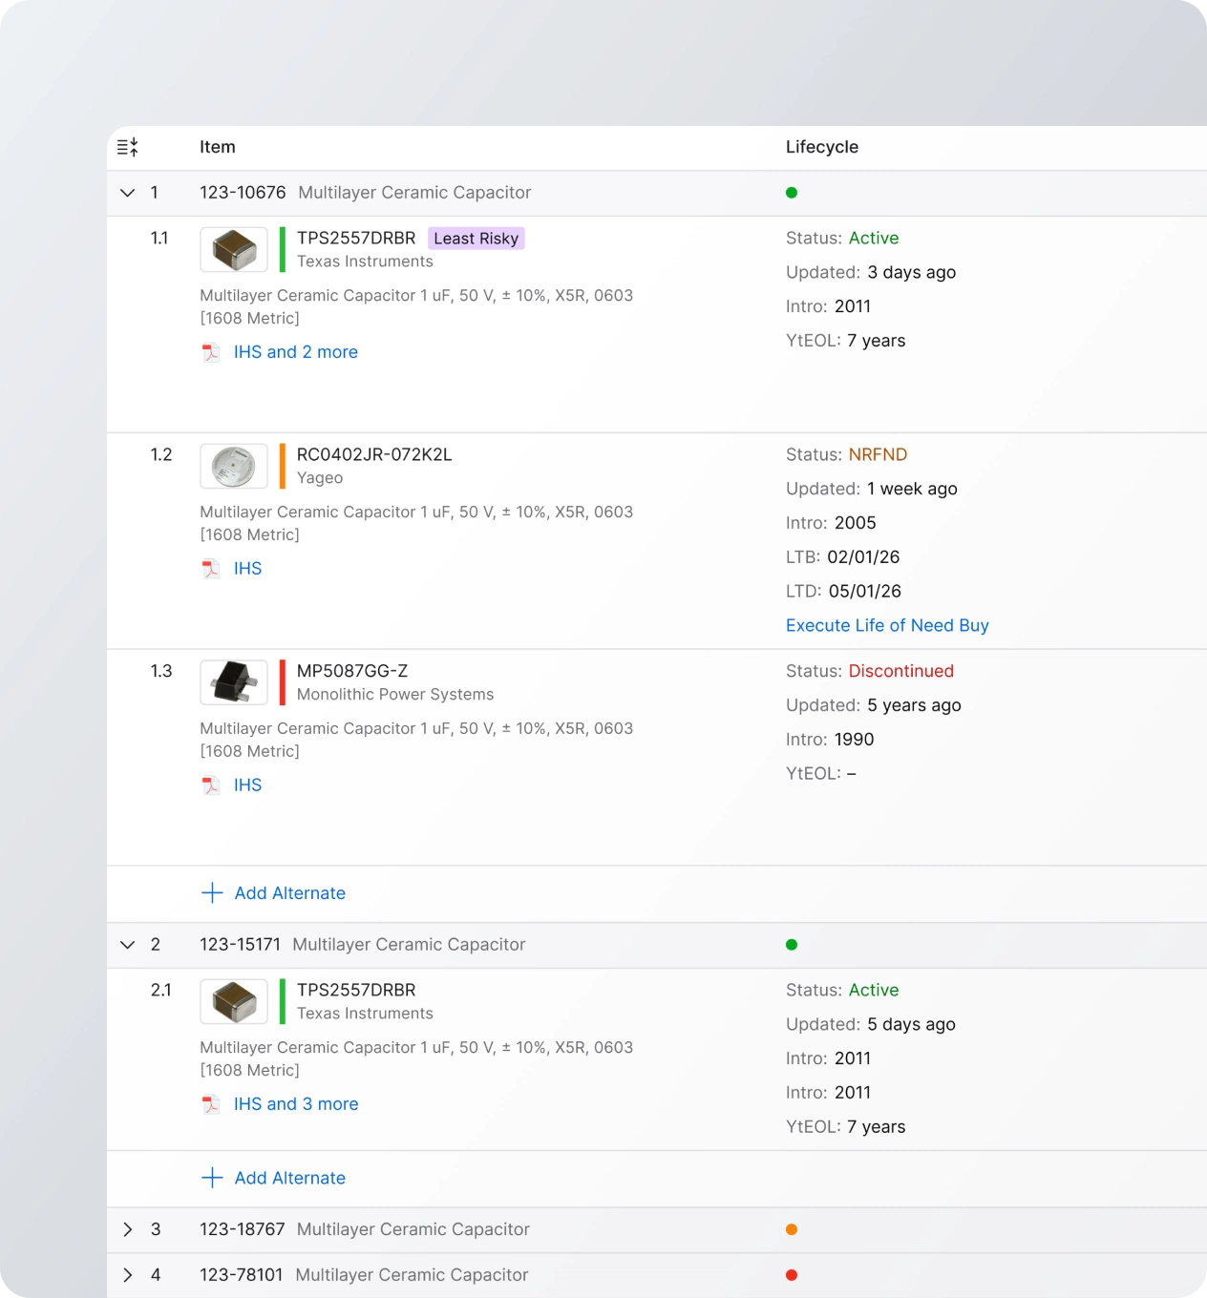Click item number 123-15171
1207x1298 pixels.
click(x=241, y=945)
